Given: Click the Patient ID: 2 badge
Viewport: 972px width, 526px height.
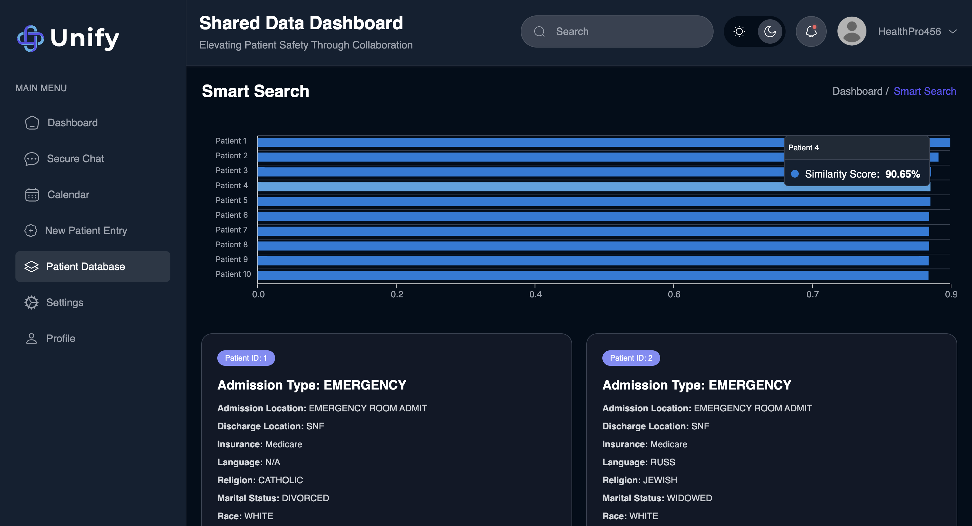Looking at the screenshot, I should pos(631,358).
